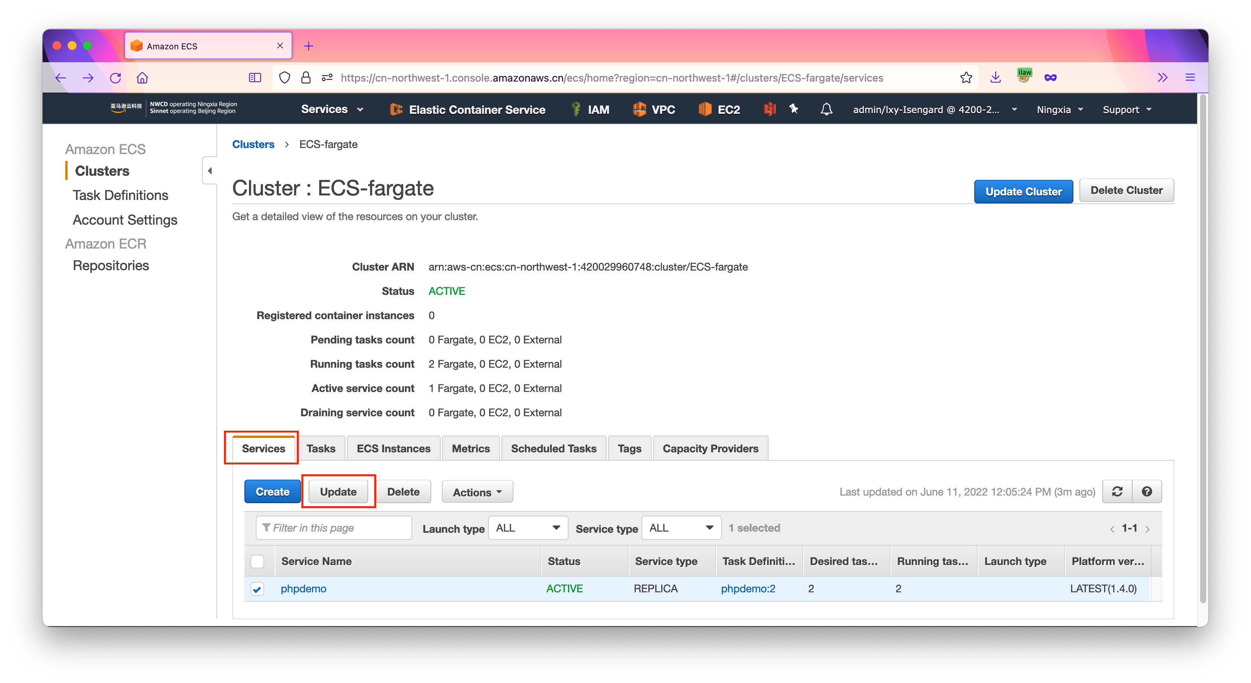Refresh the services list with the refresh icon

click(x=1117, y=491)
